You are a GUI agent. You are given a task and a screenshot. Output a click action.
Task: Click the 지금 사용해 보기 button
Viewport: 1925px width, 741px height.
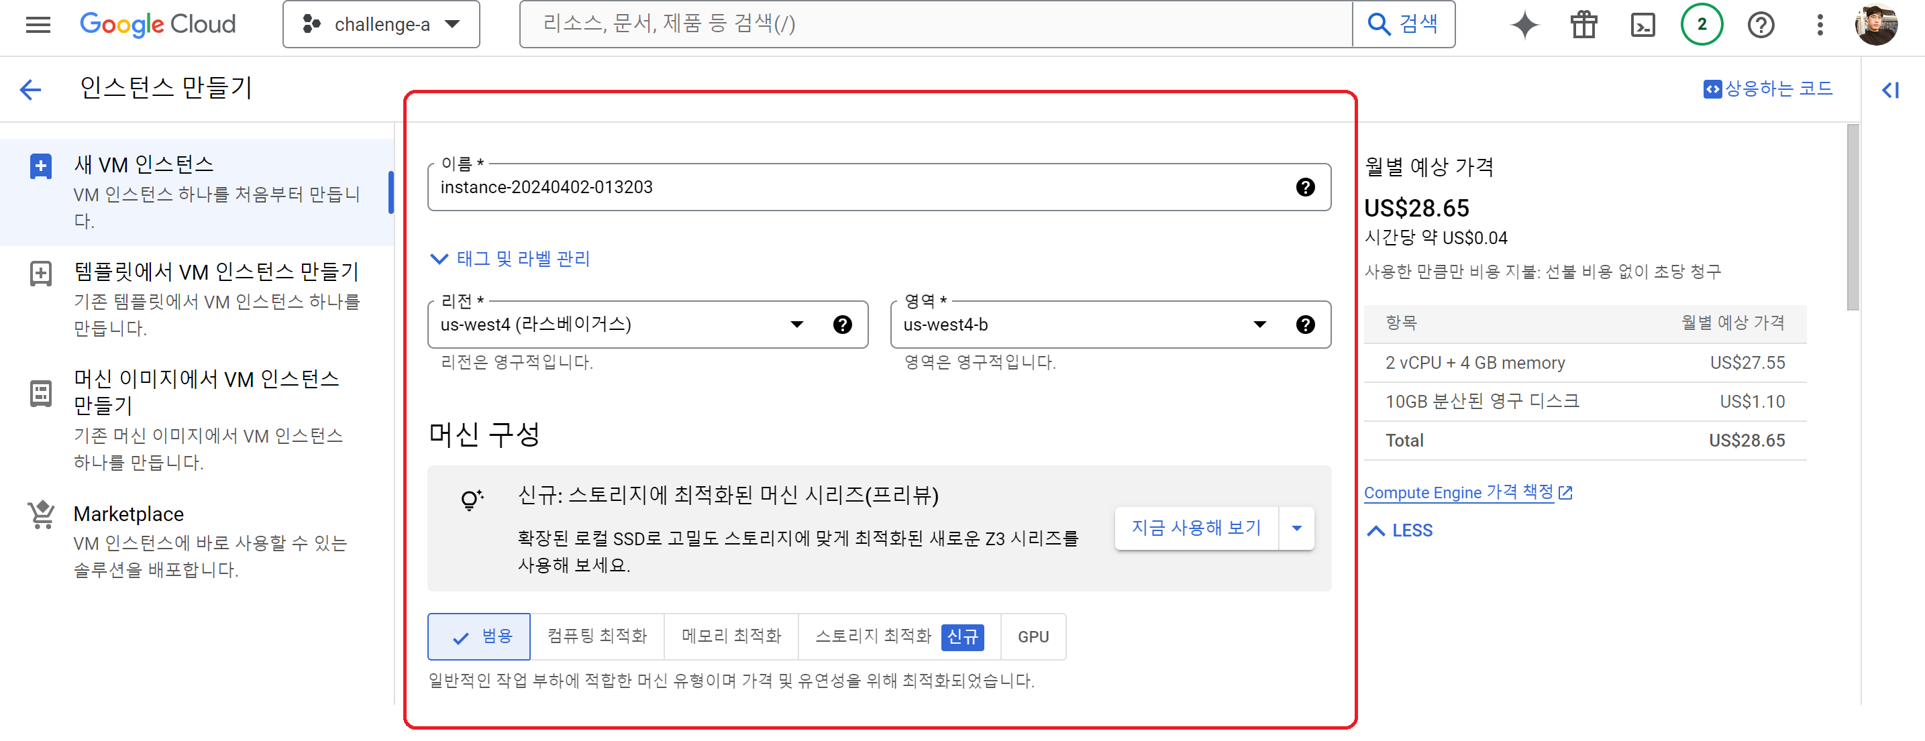[1196, 528]
